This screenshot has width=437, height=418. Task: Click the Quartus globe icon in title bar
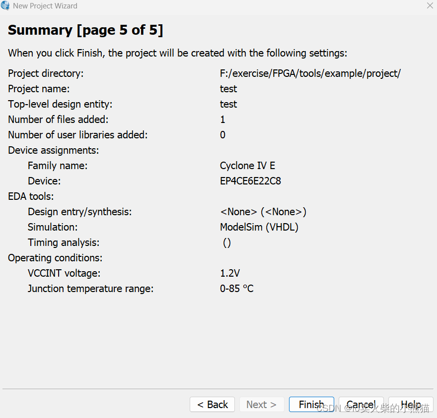tap(5, 6)
